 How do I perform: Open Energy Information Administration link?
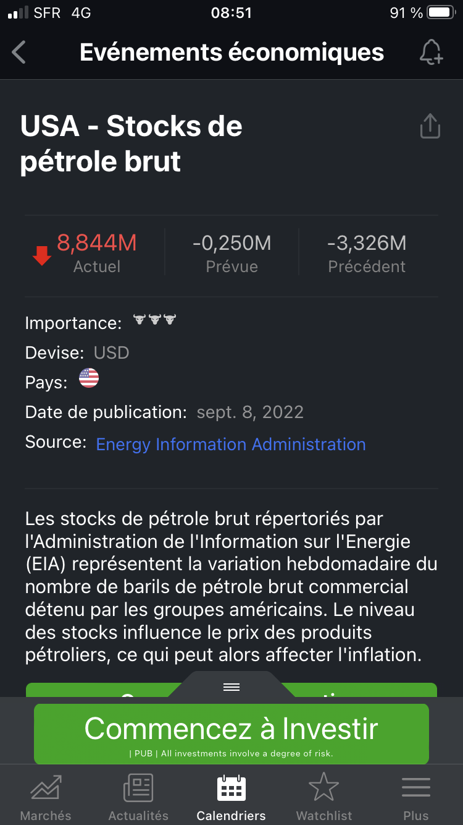[x=231, y=444]
